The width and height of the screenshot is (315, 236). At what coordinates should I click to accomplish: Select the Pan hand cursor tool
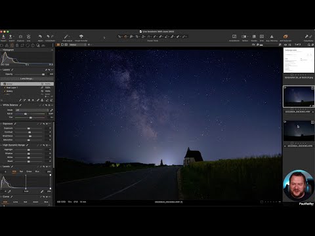tap(125, 37)
